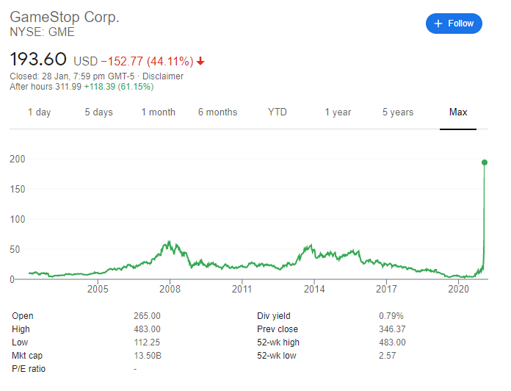
Task: Click the green dot at chart peak
Action: [485, 162]
